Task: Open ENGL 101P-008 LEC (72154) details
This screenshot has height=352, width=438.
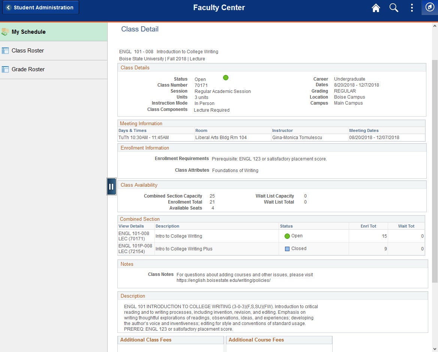Action: pos(135,249)
